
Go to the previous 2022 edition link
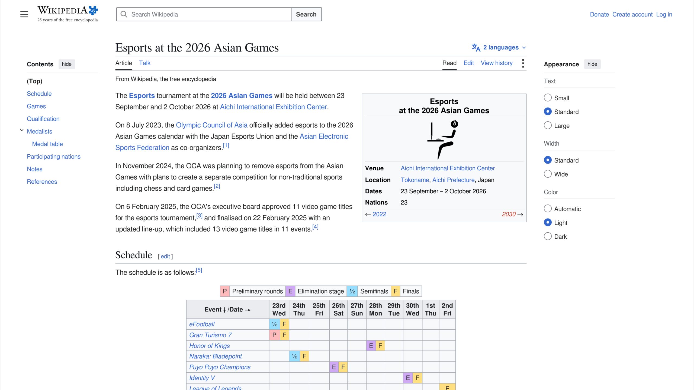[x=379, y=214]
